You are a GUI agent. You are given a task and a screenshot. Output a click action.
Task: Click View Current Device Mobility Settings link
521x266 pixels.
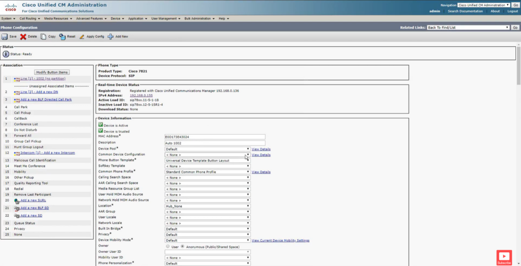click(280, 241)
